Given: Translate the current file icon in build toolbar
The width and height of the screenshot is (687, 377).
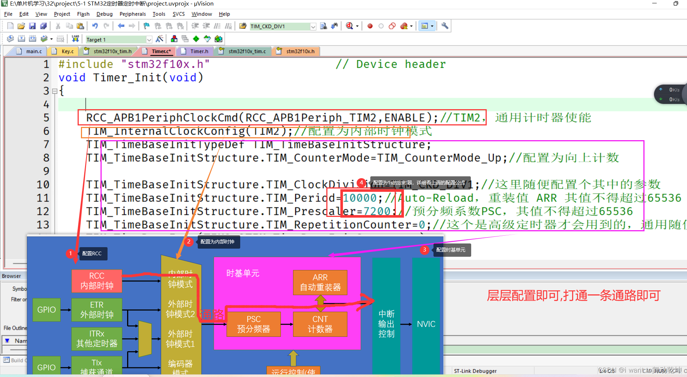Looking at the screenshot, I should (10, 39).
